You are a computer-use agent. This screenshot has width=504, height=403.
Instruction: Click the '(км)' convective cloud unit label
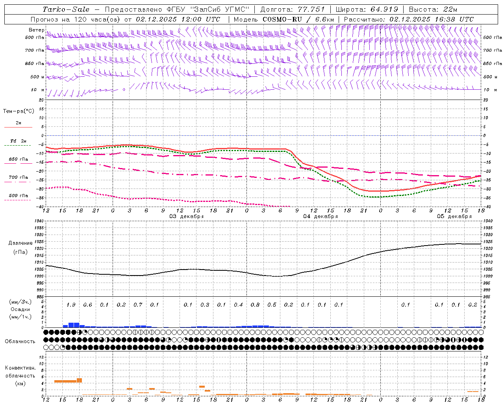tap(20, 383)
